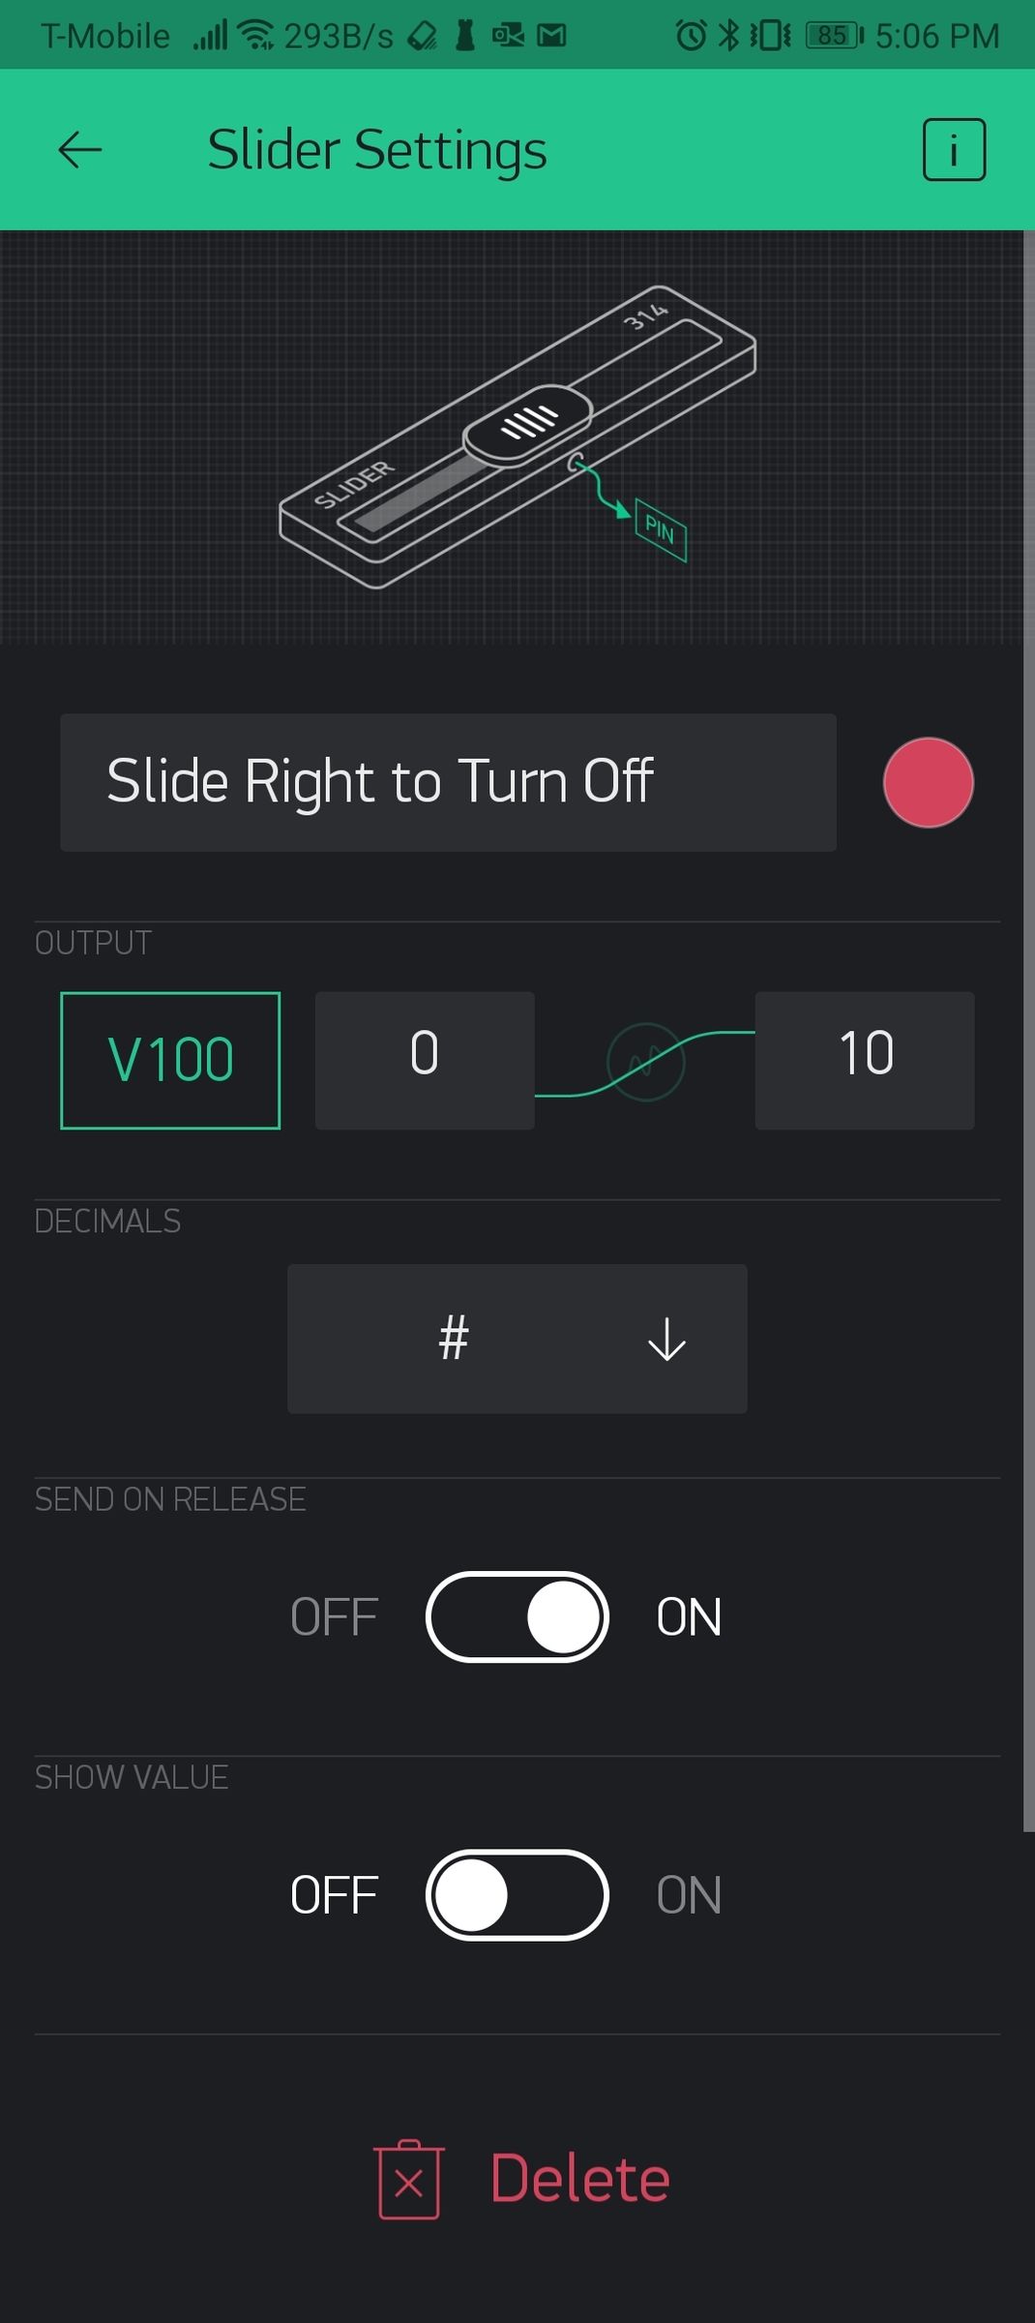Tap the OFF label under Send On Release
This screenshot has width=1035, height=2323.
point(334,1617)
